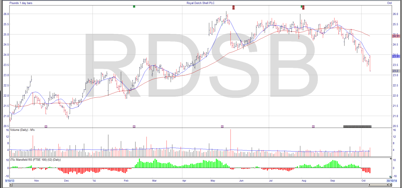
Task: Click the 'Volume (Daily) - M's' panel label
Action: coord(22,130)
